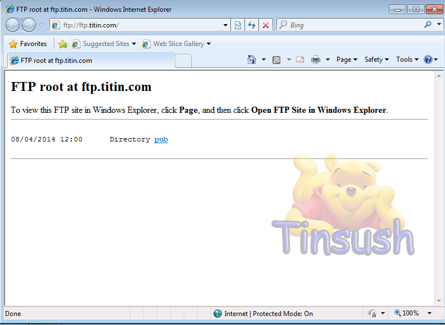The image size is (445, 325).
Task: Click the privacy lock icon in status bar
Action: [372, 313]
